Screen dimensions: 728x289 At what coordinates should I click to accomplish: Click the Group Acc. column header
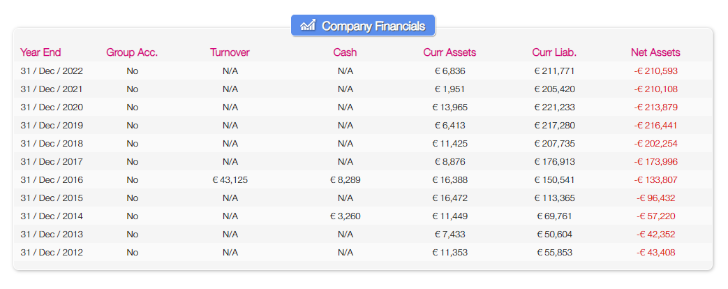(132, 52)
